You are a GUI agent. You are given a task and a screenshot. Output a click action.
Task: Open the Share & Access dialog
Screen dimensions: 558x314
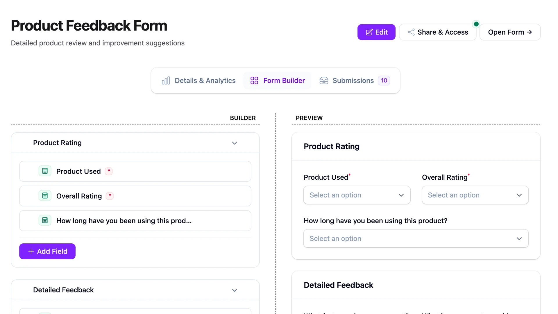[x=438, y=32]
